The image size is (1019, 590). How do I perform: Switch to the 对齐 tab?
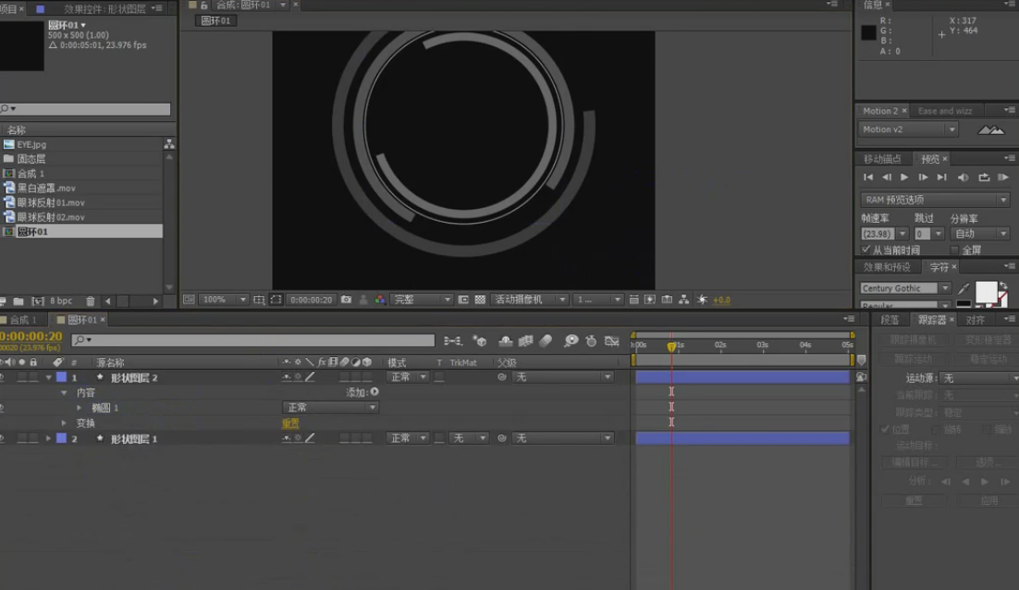[x=976, y=320]
